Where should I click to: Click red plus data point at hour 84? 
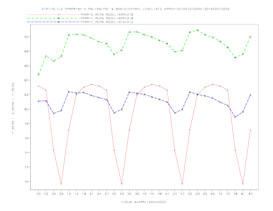[250, 130]
